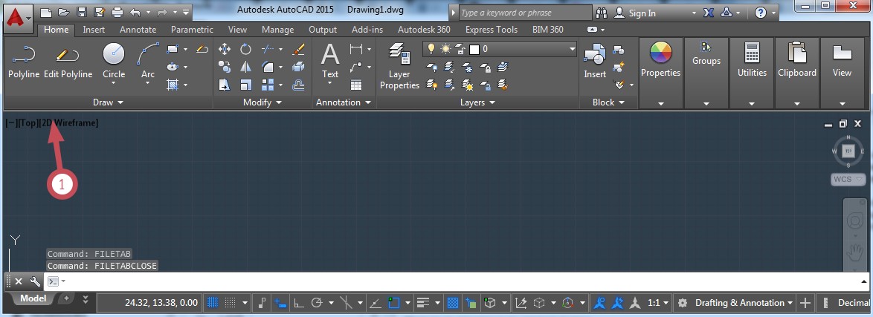Open the Drafting & Annotation workspace dropdown
The height and width of the screenshot is (317, 873).
(744, 303)
